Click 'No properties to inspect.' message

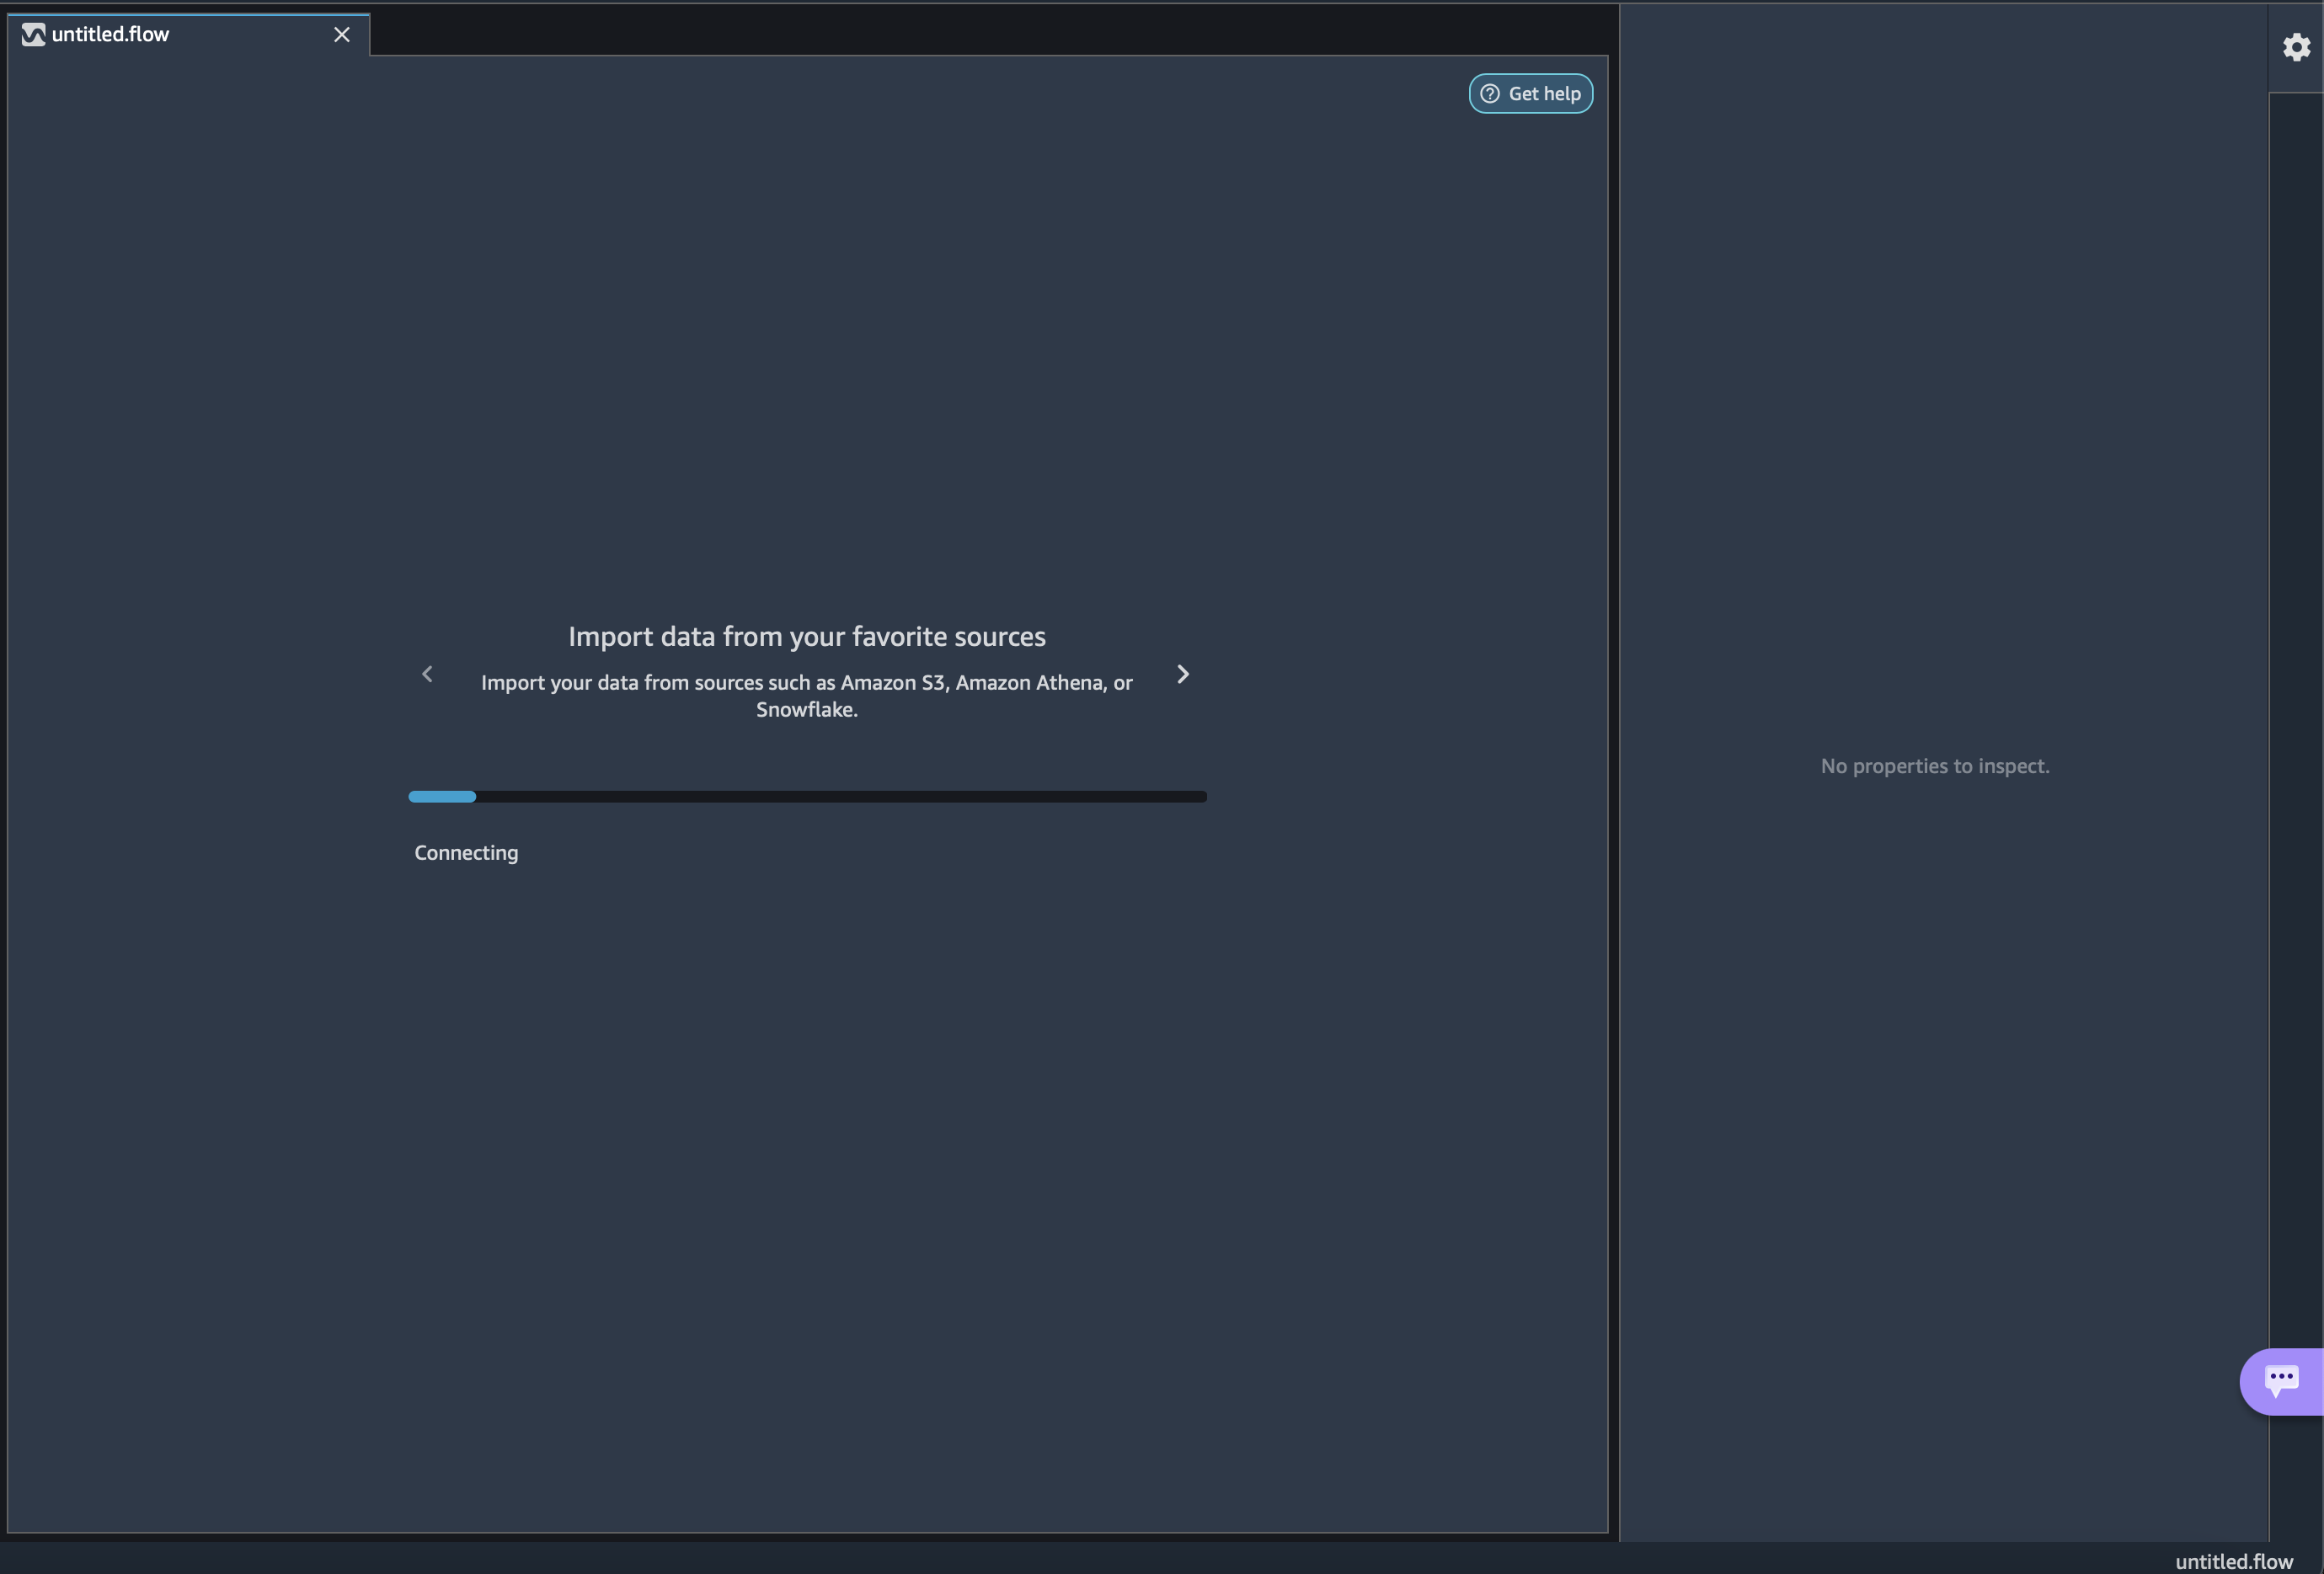(x=1934, y=766)
